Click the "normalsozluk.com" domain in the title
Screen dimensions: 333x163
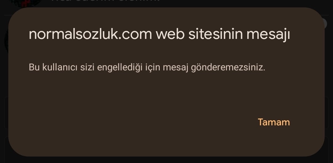[90, 35]
